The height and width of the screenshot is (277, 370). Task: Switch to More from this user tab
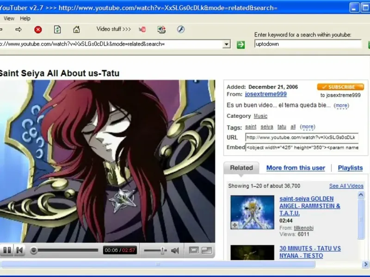[296, 168]
